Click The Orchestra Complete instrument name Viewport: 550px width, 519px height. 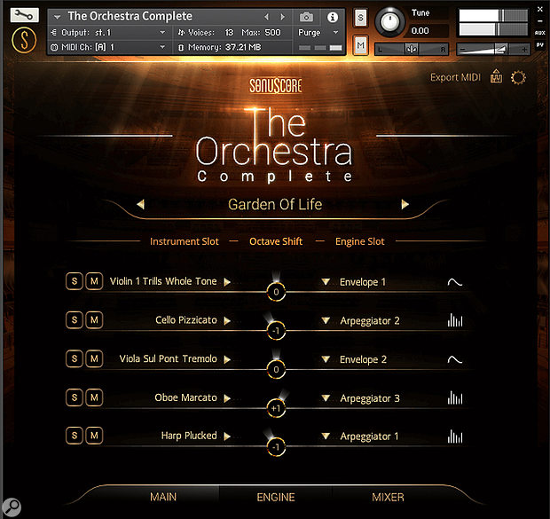130,16
